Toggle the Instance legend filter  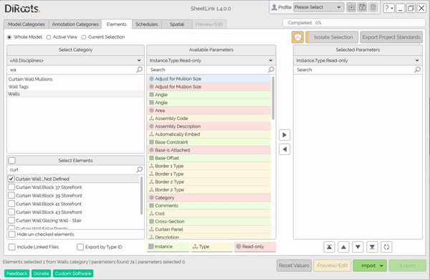168,247
